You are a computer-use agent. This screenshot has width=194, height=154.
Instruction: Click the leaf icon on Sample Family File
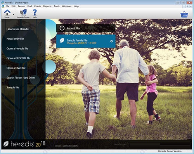tap(62, 40)
